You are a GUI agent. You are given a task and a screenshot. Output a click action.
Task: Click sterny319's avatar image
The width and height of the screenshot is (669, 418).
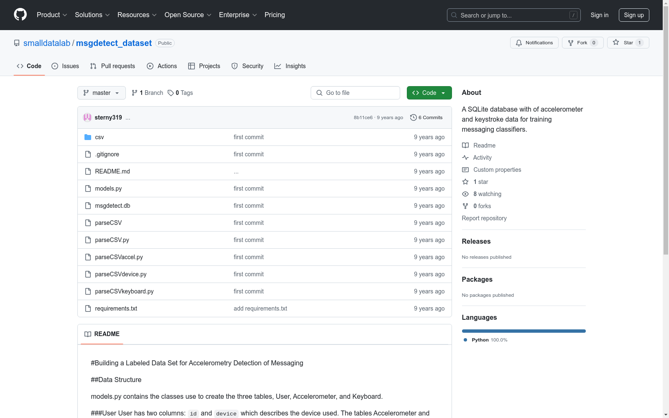click(x=87, y=117)
